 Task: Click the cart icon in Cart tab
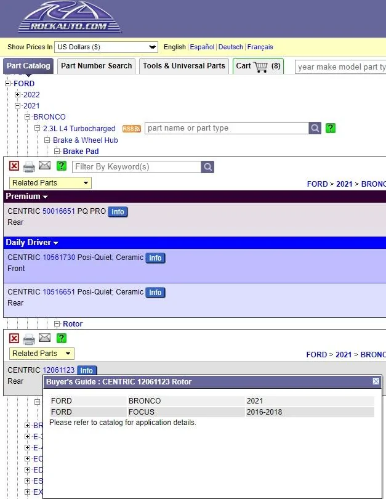click(x=261, y=67)
